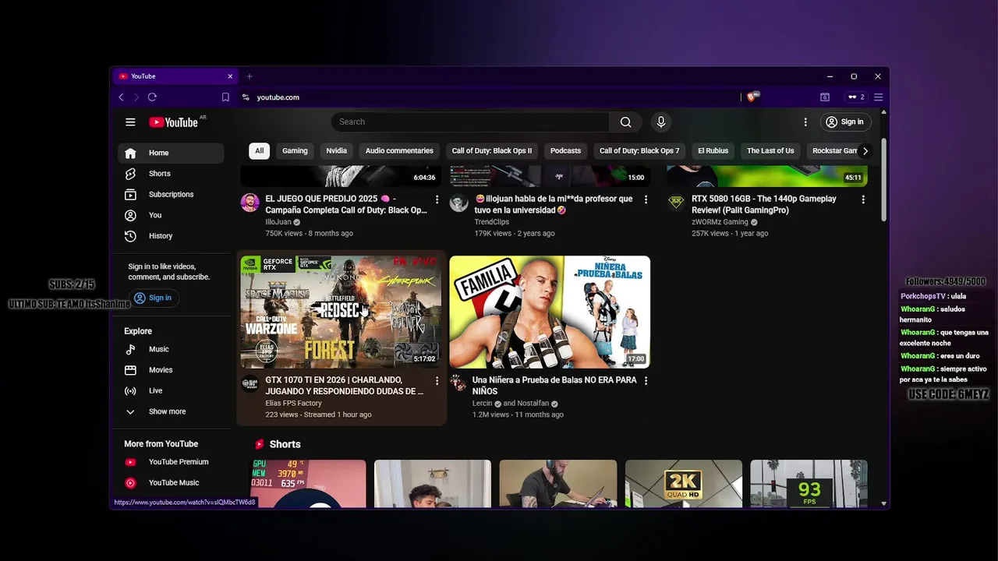Click Sign in button in top bar
This screenshot has width=998, height=561.
(844, 122)
